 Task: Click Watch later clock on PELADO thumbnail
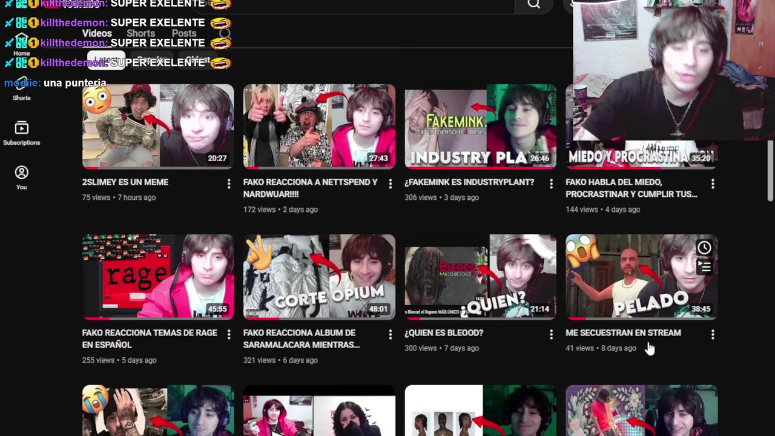coord(704,248)
